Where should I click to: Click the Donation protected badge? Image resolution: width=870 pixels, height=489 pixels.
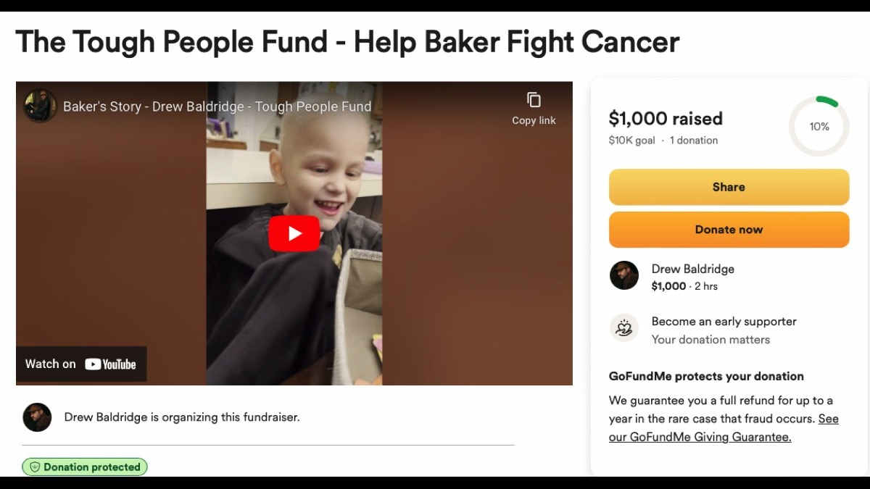85,467
